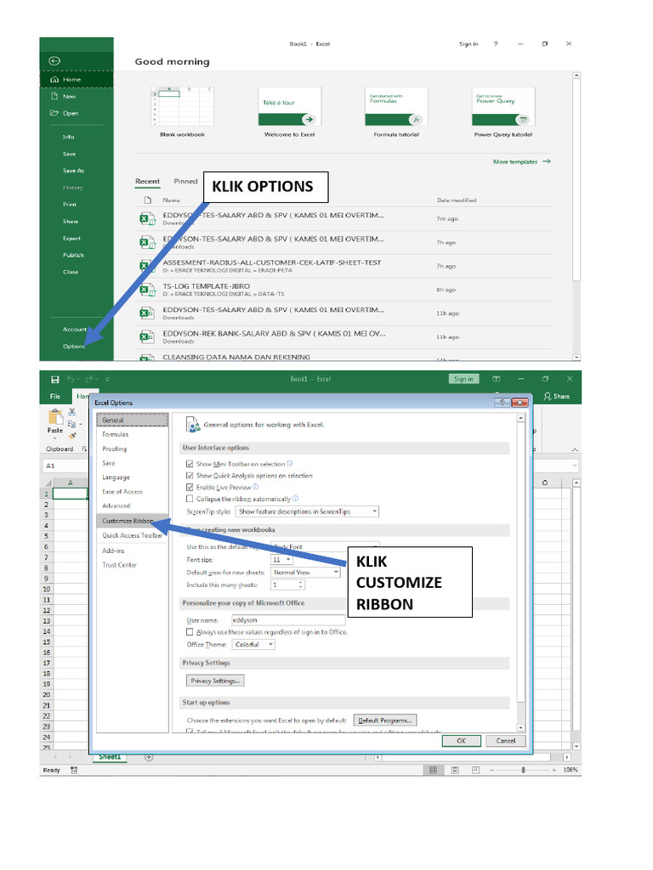This screenshot has width=653, height=870.
Task: Toggle Collapse the ribbon automatically checkbox
Action: coord(190,499)
